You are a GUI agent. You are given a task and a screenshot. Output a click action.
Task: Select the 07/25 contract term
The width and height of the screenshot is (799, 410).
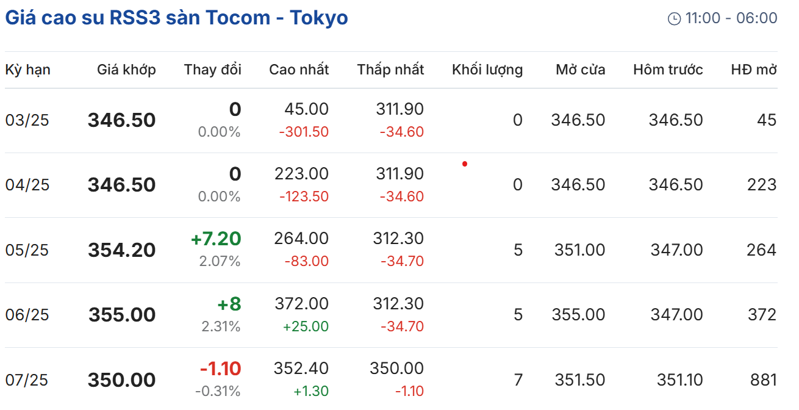pos(27,380)
